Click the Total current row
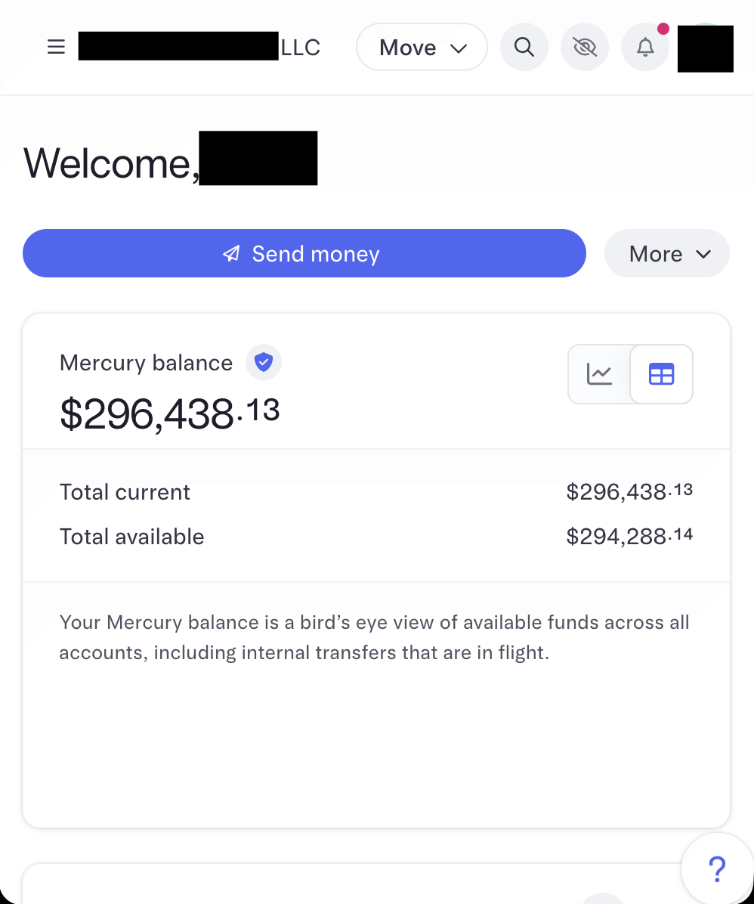The height and width of the screenshot is (904, 754). [376, 492]
